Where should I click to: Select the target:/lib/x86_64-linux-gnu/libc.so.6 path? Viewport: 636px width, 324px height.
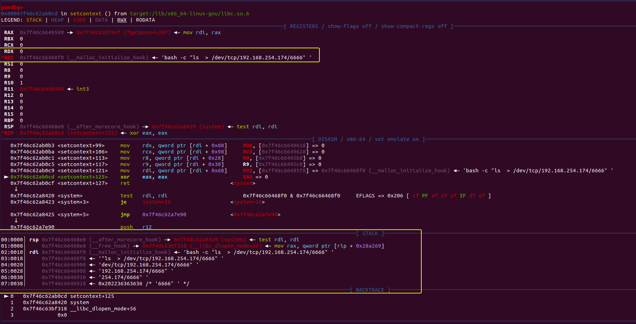tap(190, 14)
